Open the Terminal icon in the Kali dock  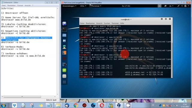[64, 29]
